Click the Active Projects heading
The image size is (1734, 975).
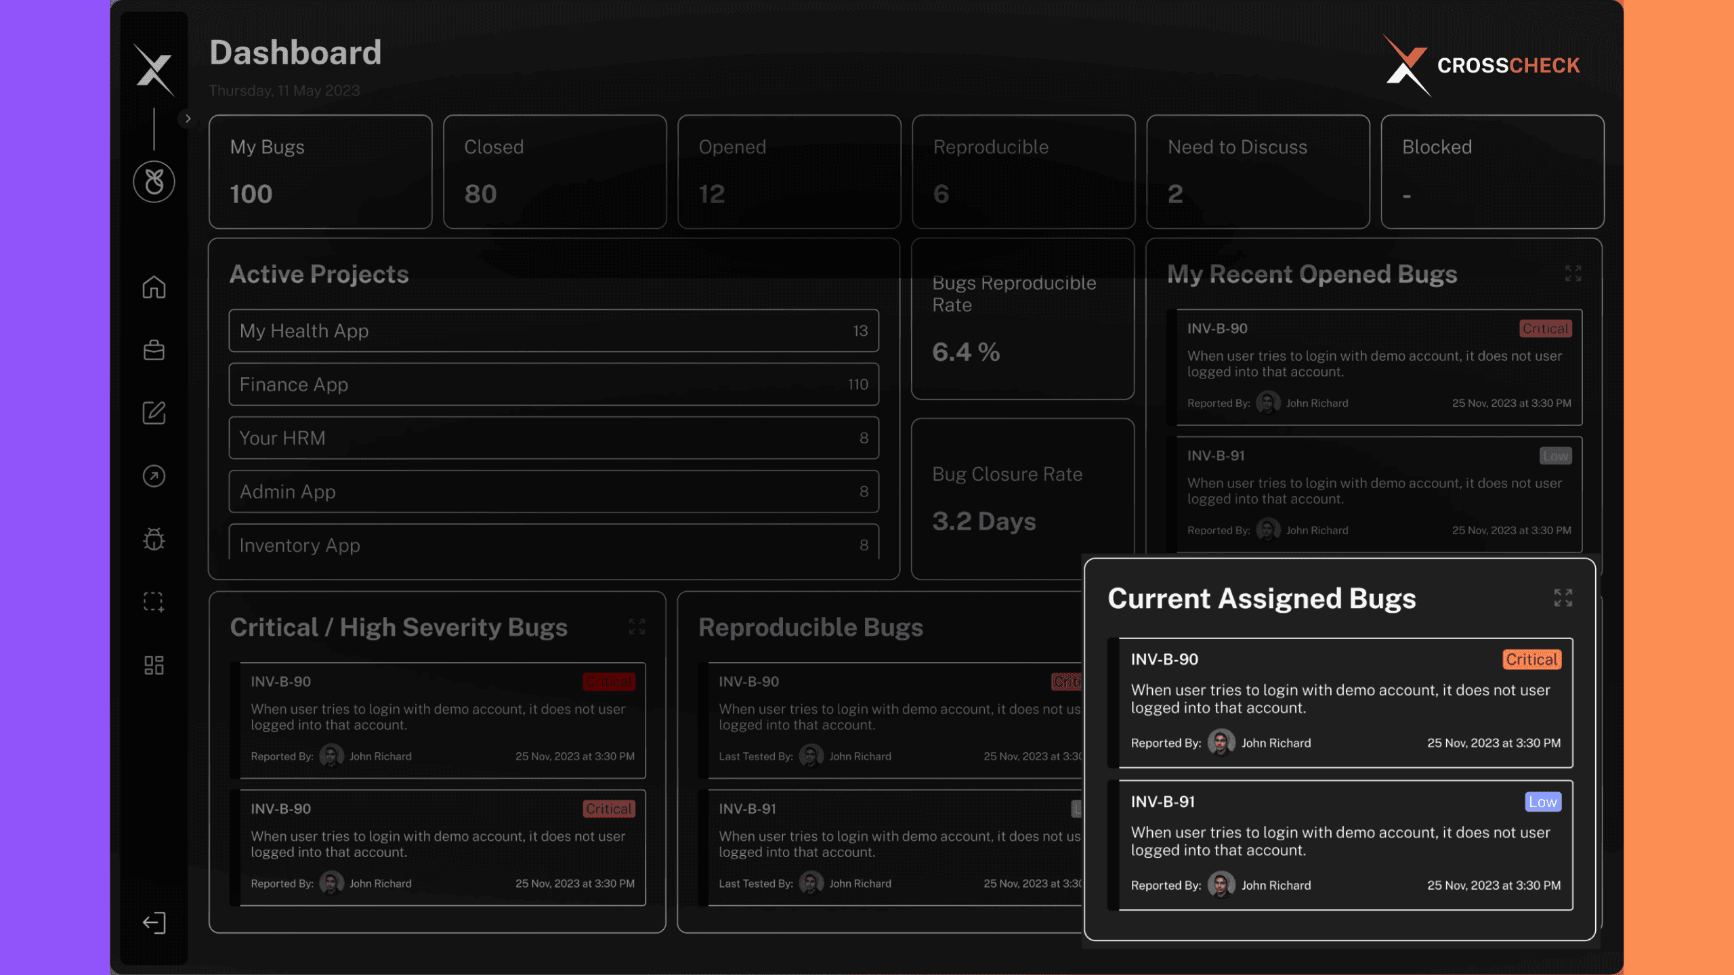319,274
